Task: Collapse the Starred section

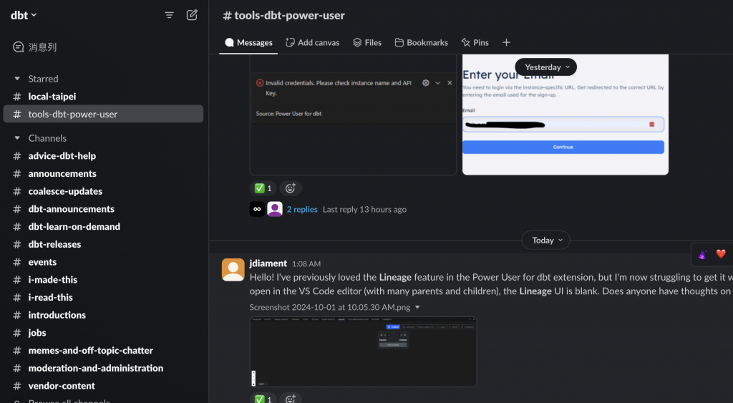Action: [x=17, y=79]
